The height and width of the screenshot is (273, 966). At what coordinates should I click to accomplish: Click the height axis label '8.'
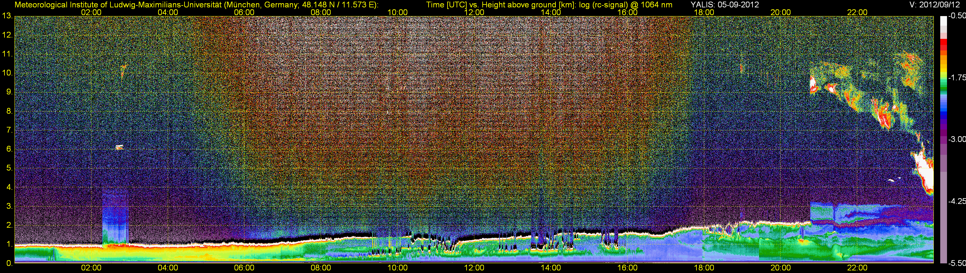click(x=9, y=111)
